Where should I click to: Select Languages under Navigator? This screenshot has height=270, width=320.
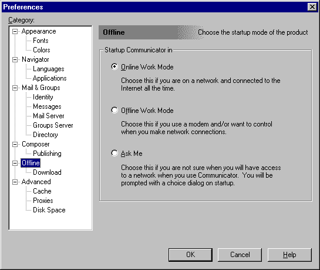[x=49, y=69]
